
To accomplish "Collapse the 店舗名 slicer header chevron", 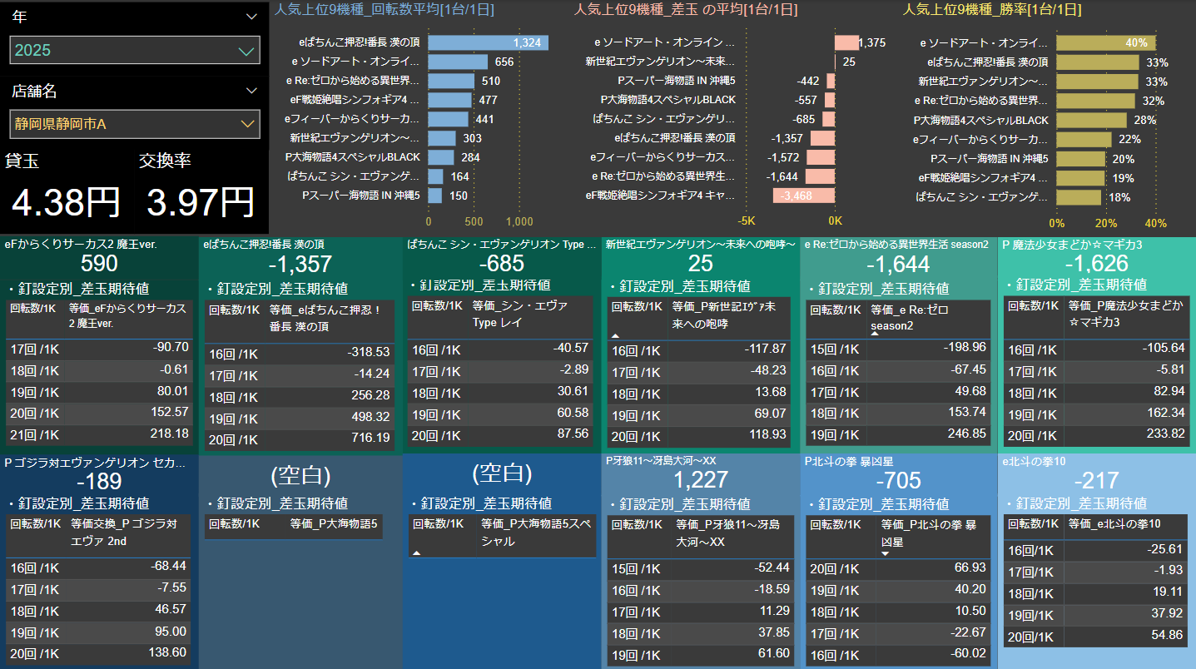I will pos(251,91).
